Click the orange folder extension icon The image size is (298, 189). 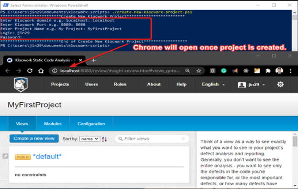coord(257,71)
